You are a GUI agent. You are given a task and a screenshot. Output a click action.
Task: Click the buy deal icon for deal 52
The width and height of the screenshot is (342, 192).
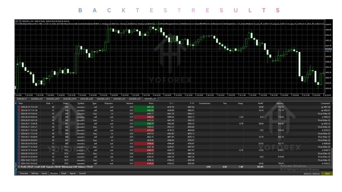pyautogui.click(x=19, y=147)
